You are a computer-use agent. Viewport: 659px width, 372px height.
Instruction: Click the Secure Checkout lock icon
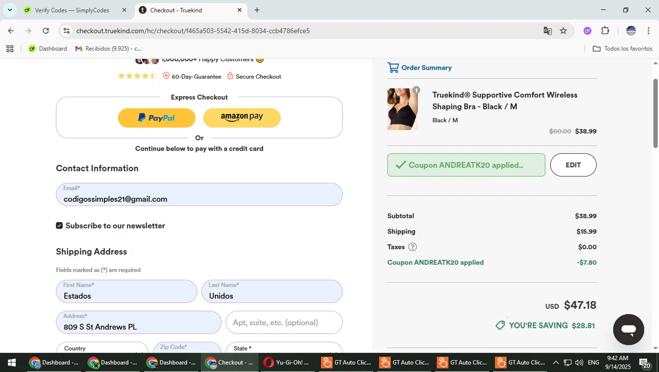(230, 76)
